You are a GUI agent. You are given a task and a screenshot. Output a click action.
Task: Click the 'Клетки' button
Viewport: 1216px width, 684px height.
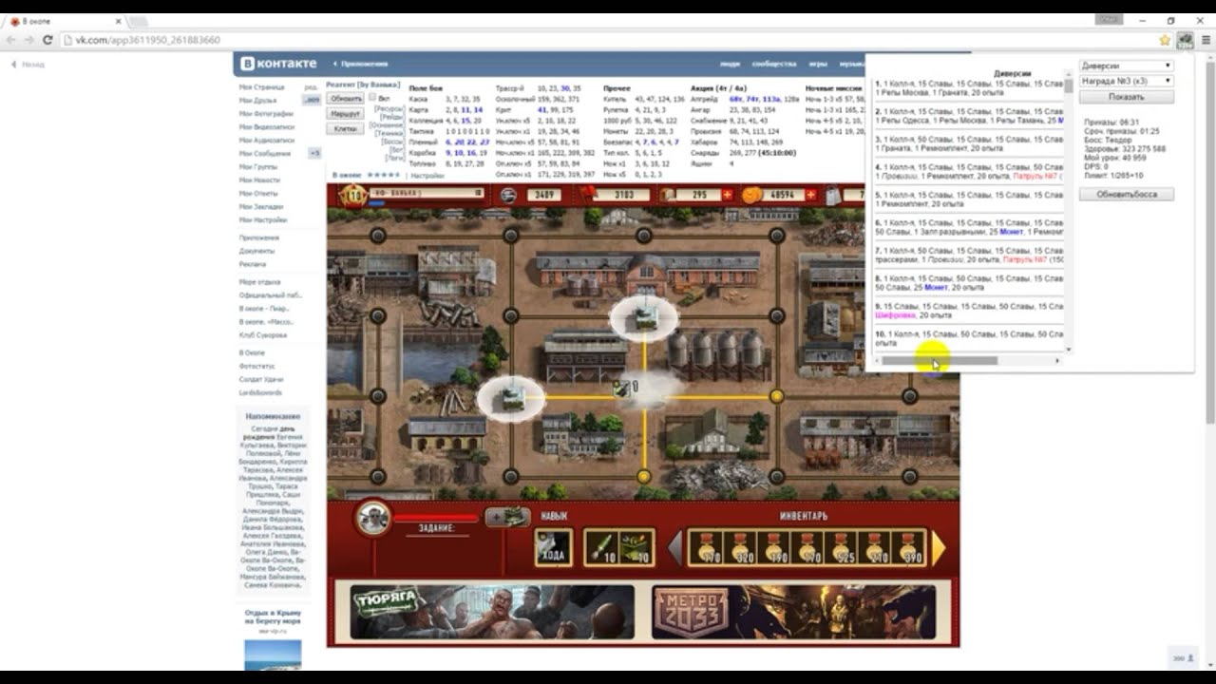point(346,128)
